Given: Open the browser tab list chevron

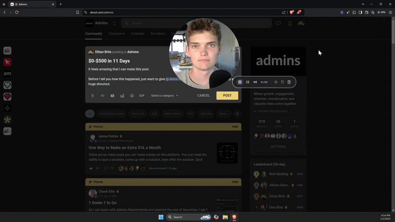Looking at the screenshot, I should coord(363,4).
